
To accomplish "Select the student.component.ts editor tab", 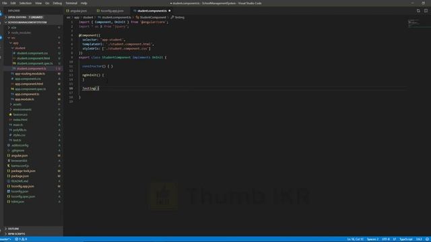I will (x=152, y=11).
